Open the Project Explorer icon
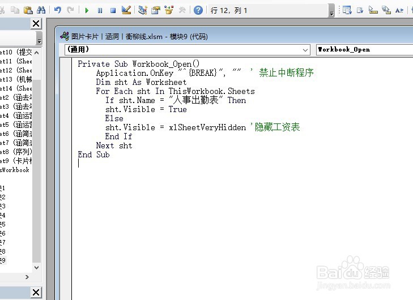The width and height of the screenshot is (413, 300). [143, 10]
